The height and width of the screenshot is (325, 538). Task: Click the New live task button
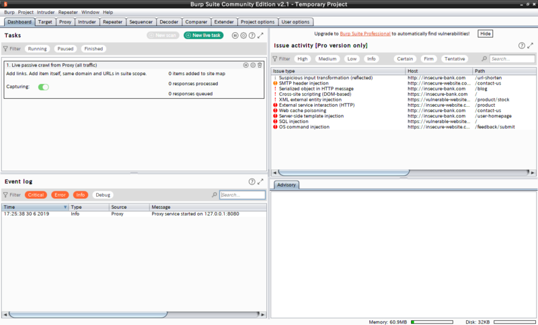point(204,36)
